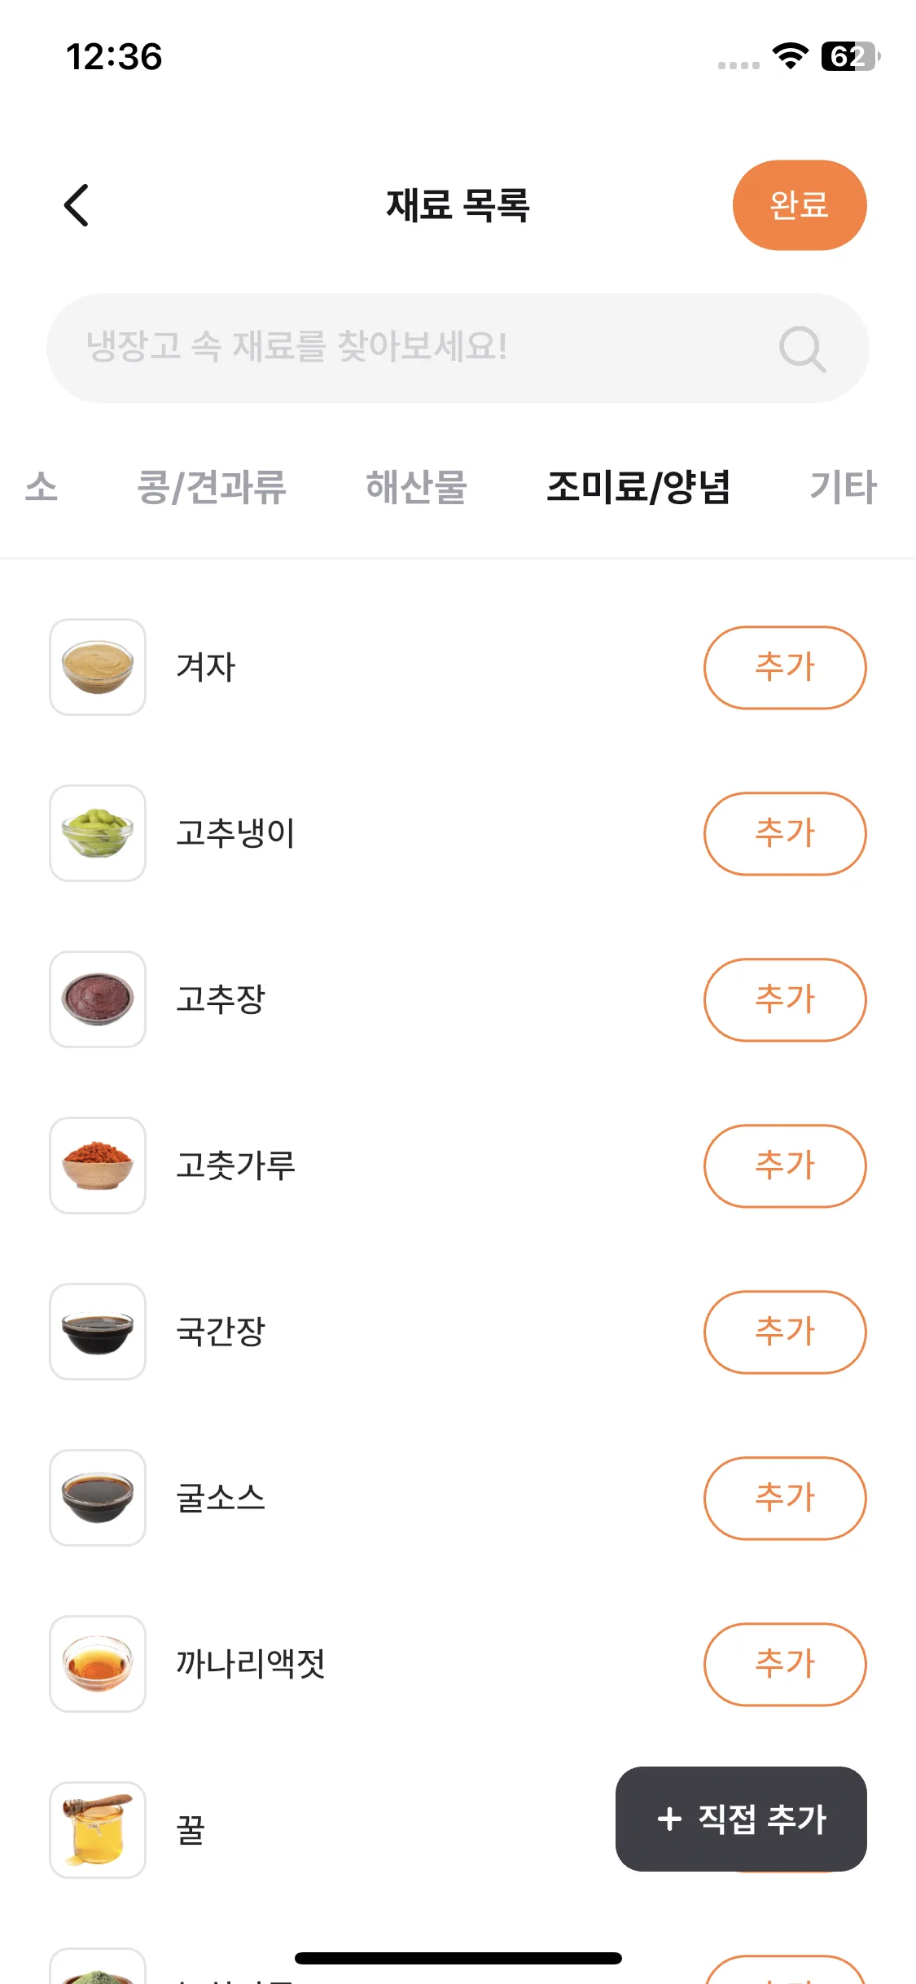Tap the 국간장 soy sauce image
Image resolution: width=916 pixels, height=1984 pixels.
click(x=98, y=1332)
